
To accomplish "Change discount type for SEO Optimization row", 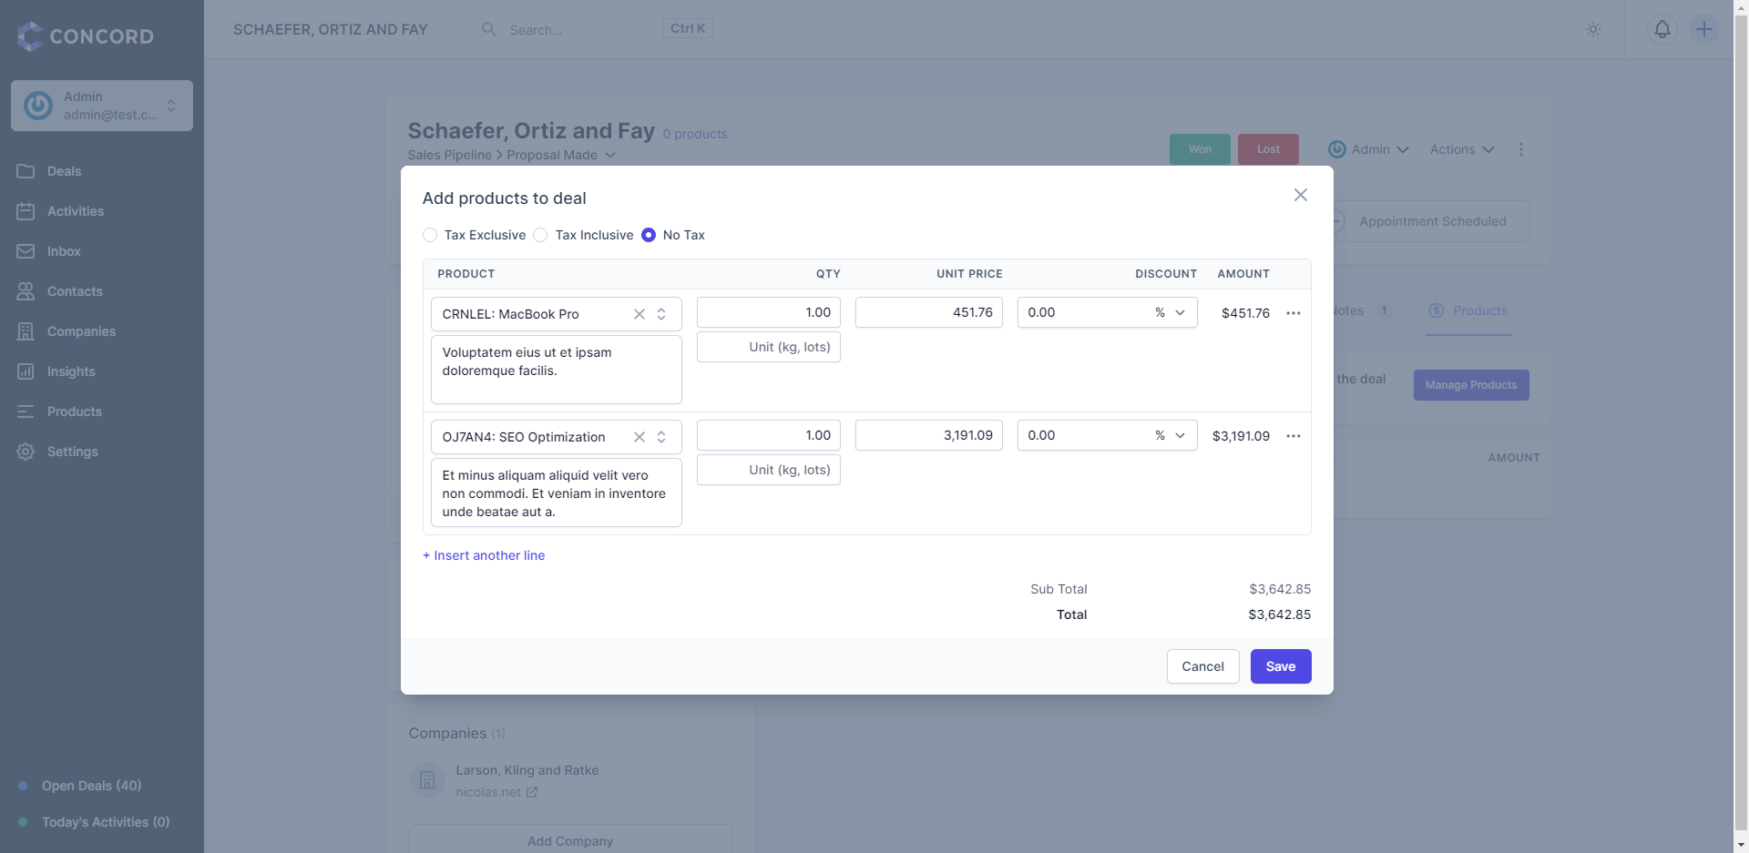I will coord(1171,435).
